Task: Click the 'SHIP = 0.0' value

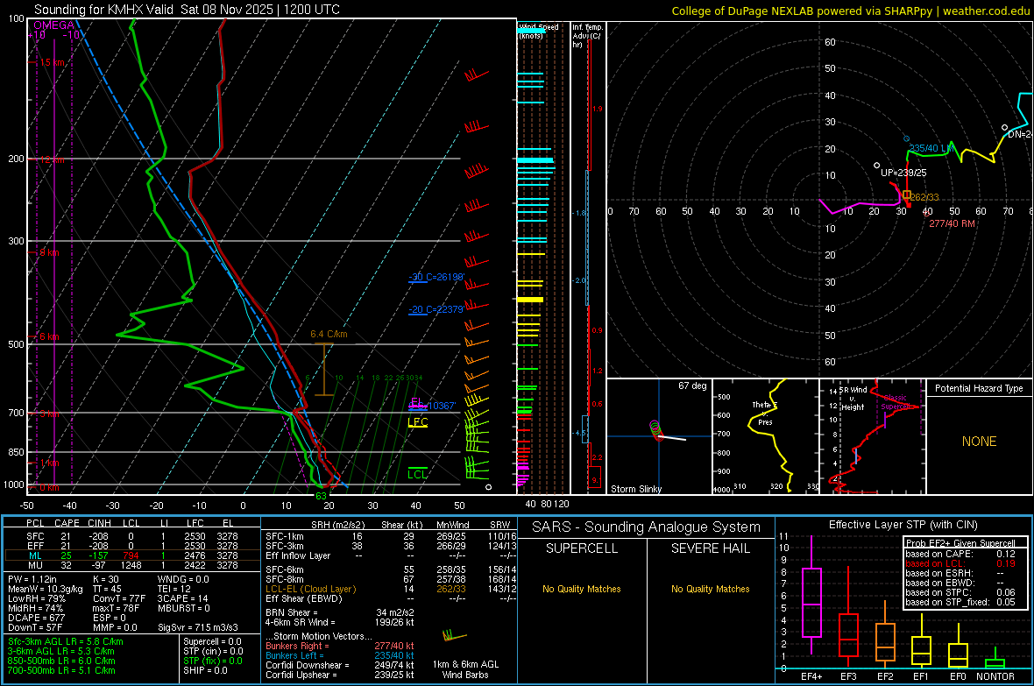Action: 205,670
